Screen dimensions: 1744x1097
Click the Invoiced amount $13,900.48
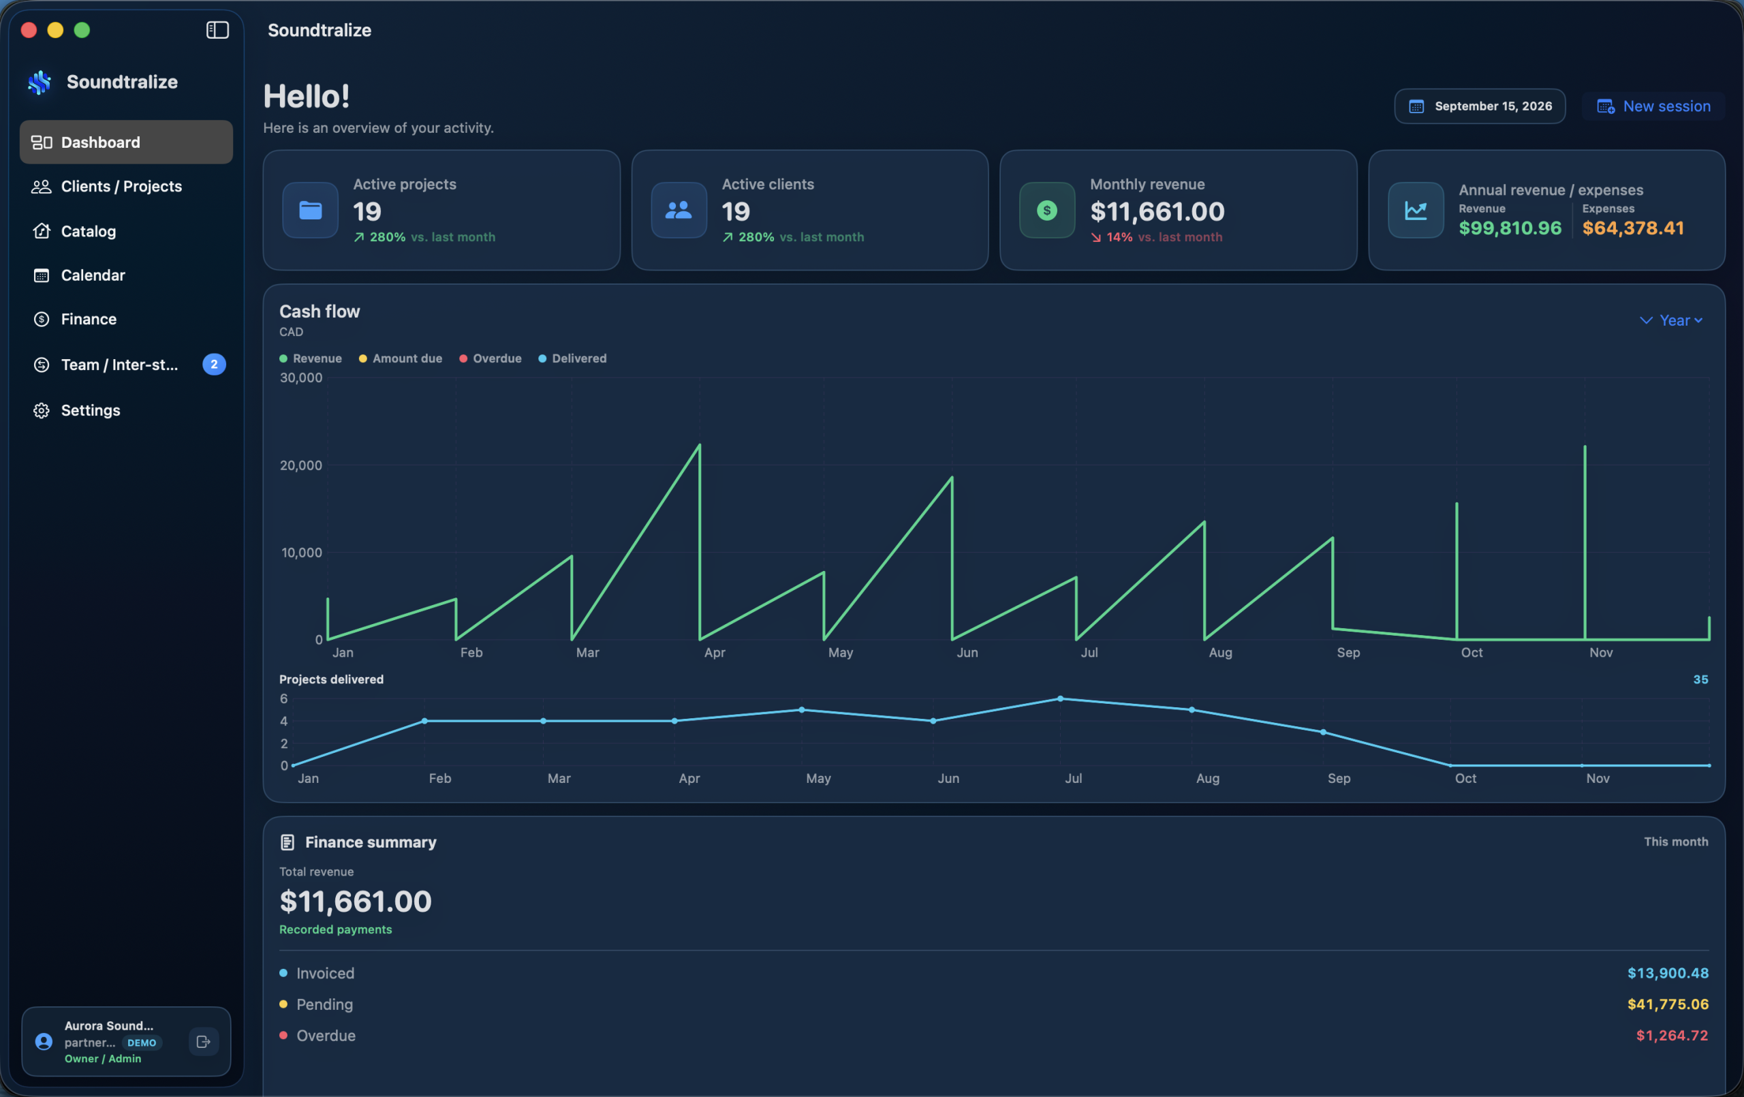(x=1668, y=973)
